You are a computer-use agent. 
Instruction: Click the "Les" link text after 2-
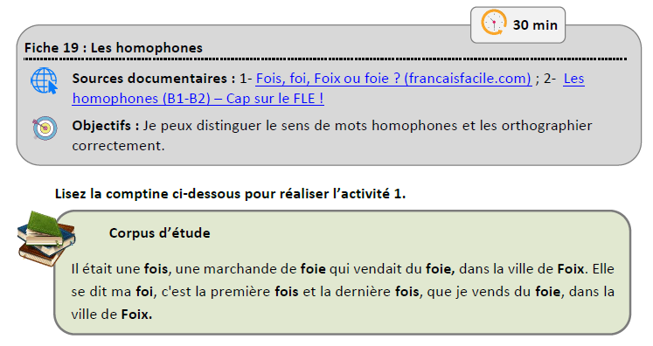pyautogui.click(x=573, y=79)
